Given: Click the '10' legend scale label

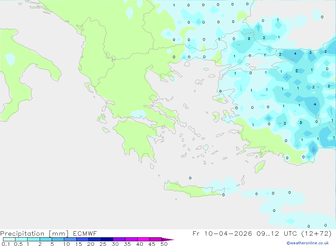Looking at the screenshot, I should (x=67, y=244).
